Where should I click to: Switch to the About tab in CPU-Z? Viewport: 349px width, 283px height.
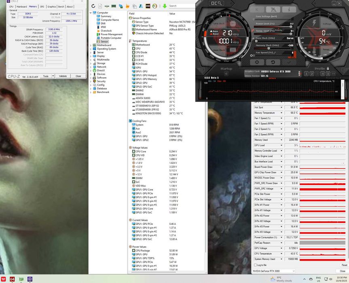tap(70, 7)
